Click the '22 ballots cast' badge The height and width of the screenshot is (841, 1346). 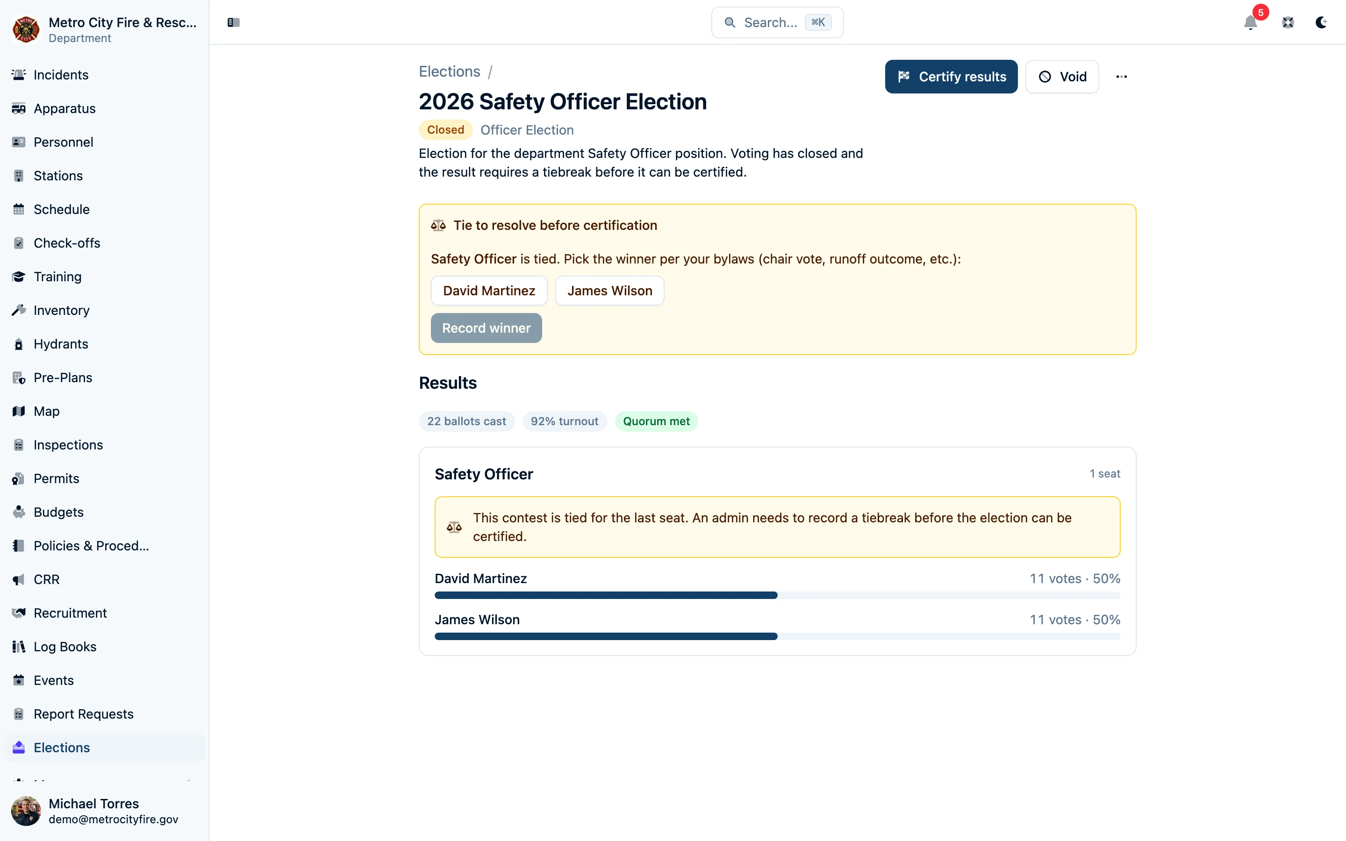click(x=466, y=421)
